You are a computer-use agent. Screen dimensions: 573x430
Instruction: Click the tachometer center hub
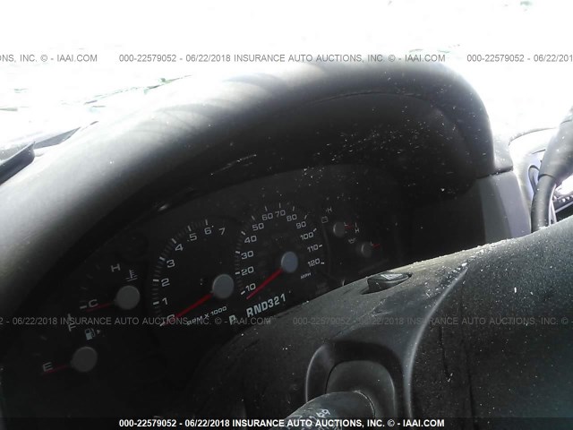(222, 286)
